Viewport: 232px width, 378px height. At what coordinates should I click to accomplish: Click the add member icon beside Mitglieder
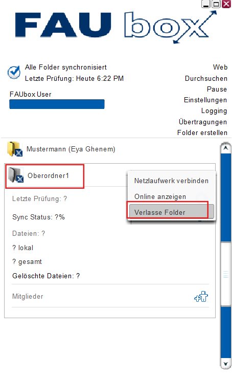point(201,296)
